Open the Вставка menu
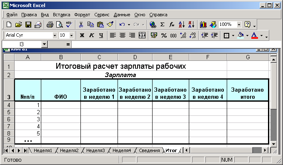Viewport: 283px width, 165px height. coord(62,15)
